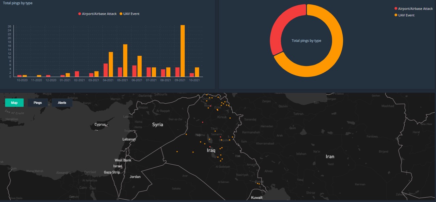Click the red Airport/Airbase Attack bar for 09-2021

[177, 72]
